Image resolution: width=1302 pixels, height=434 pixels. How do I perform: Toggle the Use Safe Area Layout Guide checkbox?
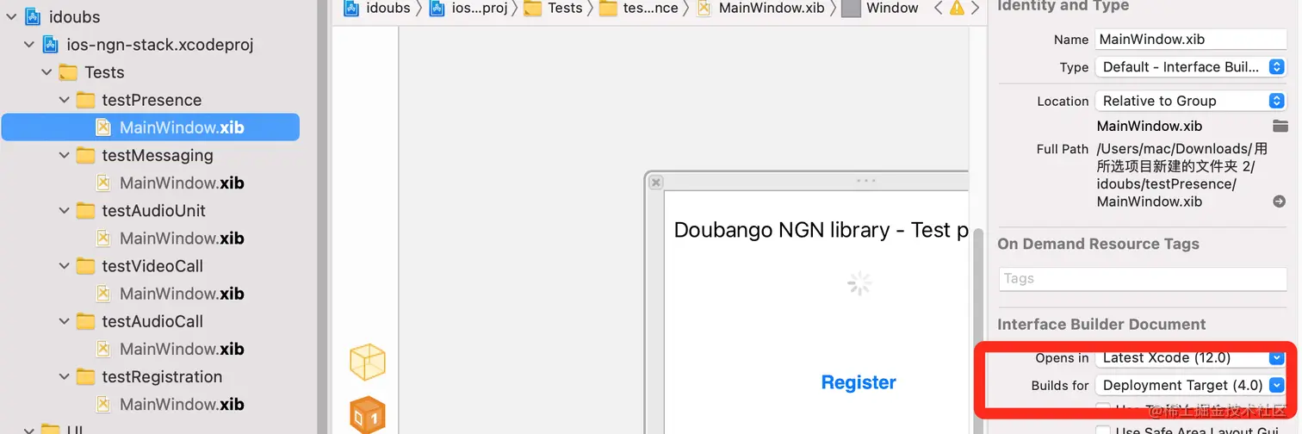click(x=1102, y=431)
